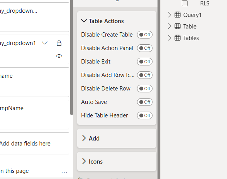This screenshot has width=227, height=179.
Task: Click the lock icon beside my_dropdown1
Action: click(x=59, y=43)
